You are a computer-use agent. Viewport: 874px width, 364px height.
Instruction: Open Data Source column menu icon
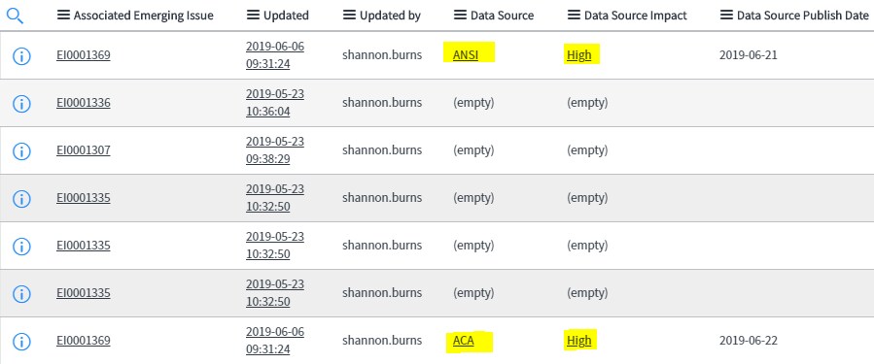(x=461, y=16)
